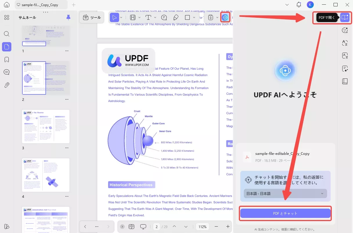
Task: Select page 5 thumbnail with table
Action: [x=46, y=220]
